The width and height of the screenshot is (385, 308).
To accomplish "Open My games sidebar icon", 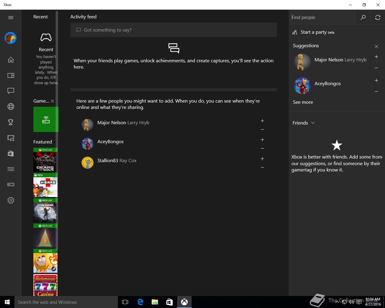I will click(11, 75).
